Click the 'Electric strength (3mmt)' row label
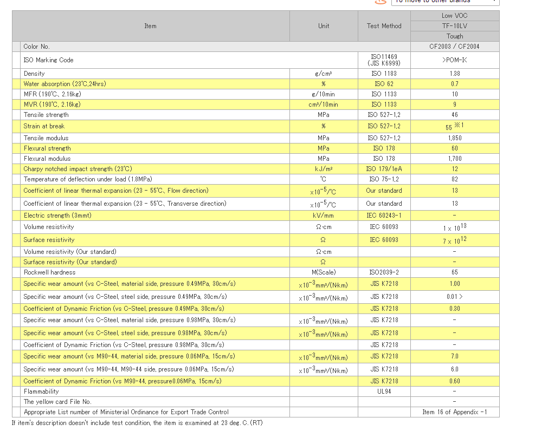This screenshot has height=431, width=548. point(57,216)
